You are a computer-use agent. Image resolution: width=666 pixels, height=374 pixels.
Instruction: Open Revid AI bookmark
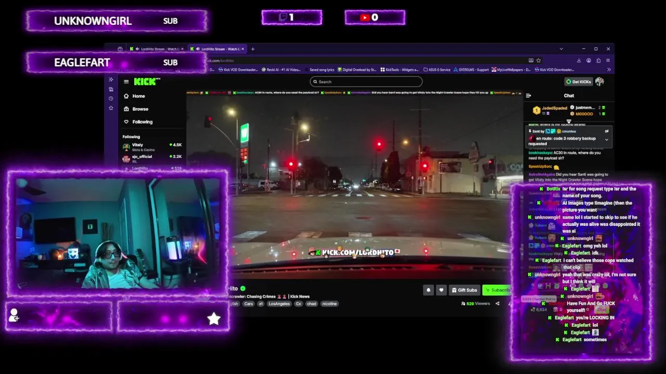tap(281, 70)
